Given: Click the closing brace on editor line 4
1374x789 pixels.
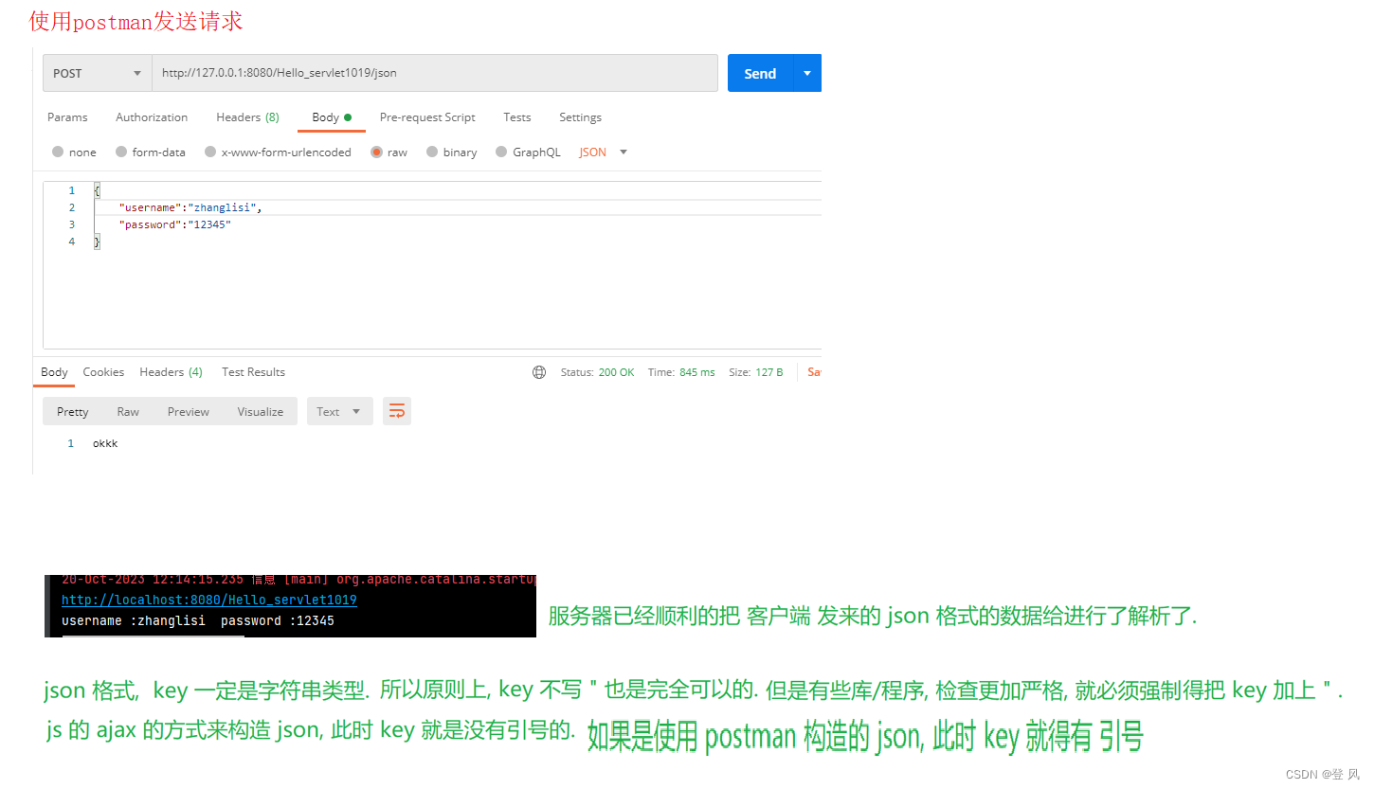Looking at the screenshot, I should pyautogui.click(x=97, y=242).
